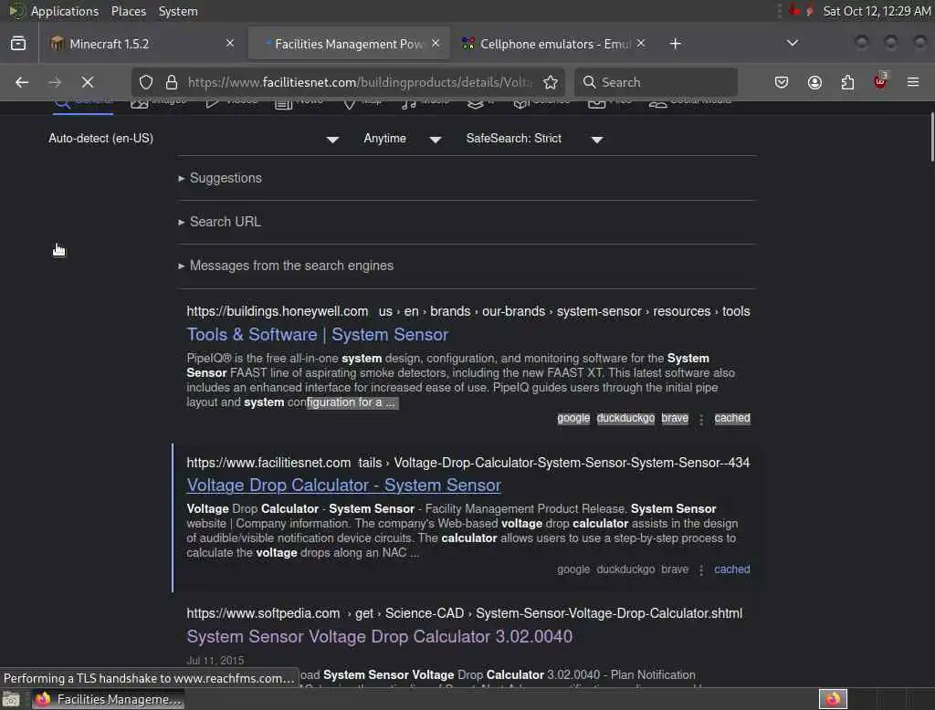Viewport: 935px width, 710px height.
Task: Stop loading the current page
Action: 87,82
